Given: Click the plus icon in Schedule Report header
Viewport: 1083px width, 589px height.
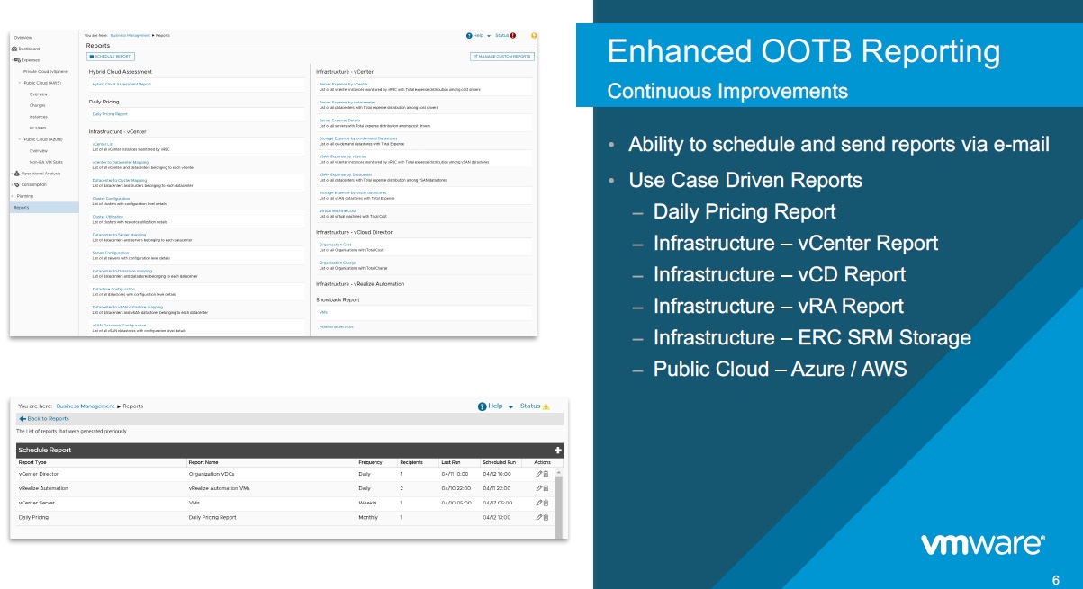Looking at the screenshot, I should 558,450.
